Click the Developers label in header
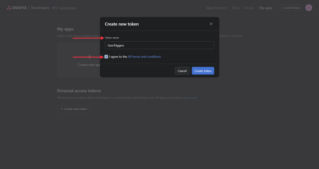This screenshot has width=319, height=169. [40, 8]
